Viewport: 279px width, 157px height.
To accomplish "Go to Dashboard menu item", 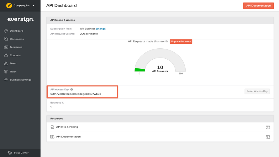I will point(16,31).
